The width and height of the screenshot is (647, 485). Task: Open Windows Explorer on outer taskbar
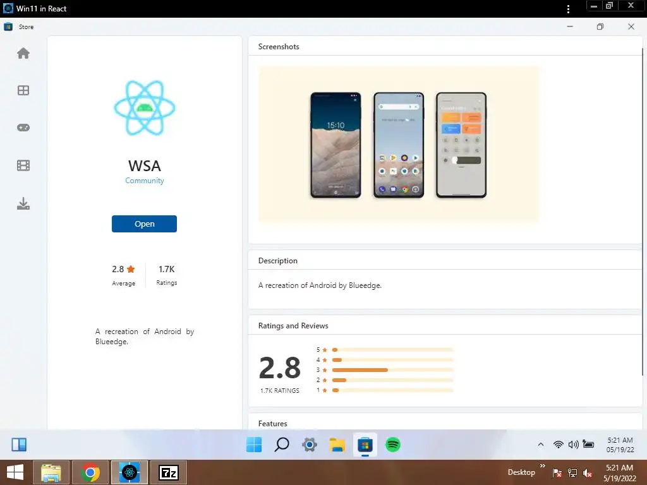pyautogui.click(x=51, y=472)
